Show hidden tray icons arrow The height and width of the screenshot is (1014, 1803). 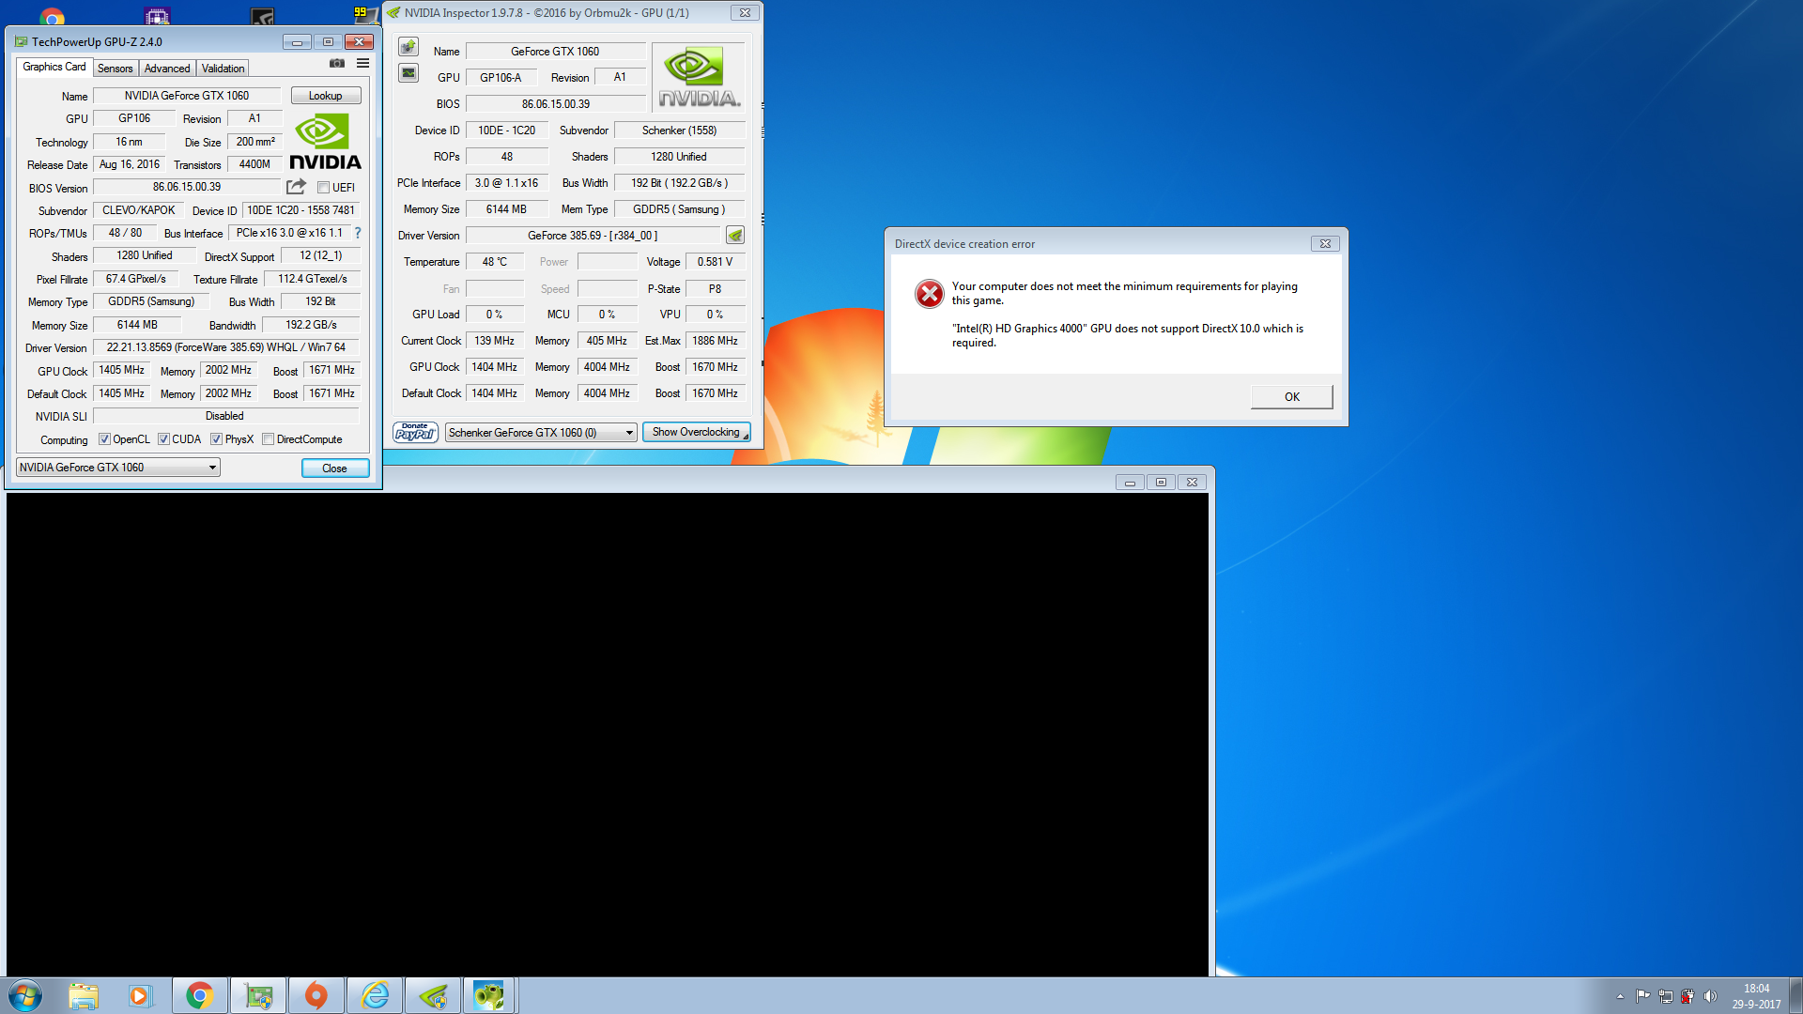(x=1620, y=996)
